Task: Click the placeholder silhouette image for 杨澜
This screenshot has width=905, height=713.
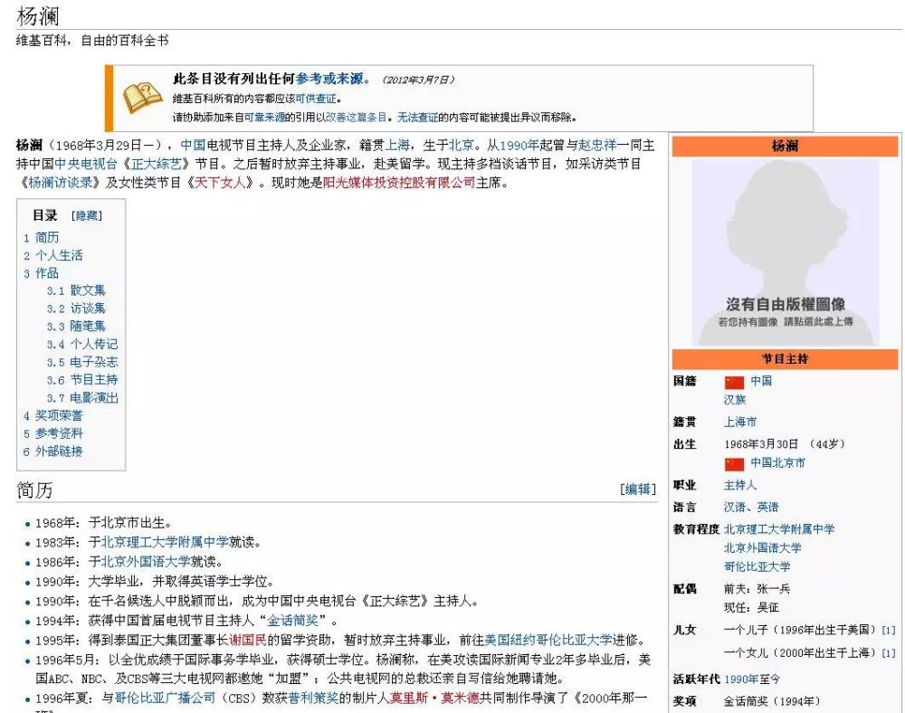Action: click(x=786, y=252)
